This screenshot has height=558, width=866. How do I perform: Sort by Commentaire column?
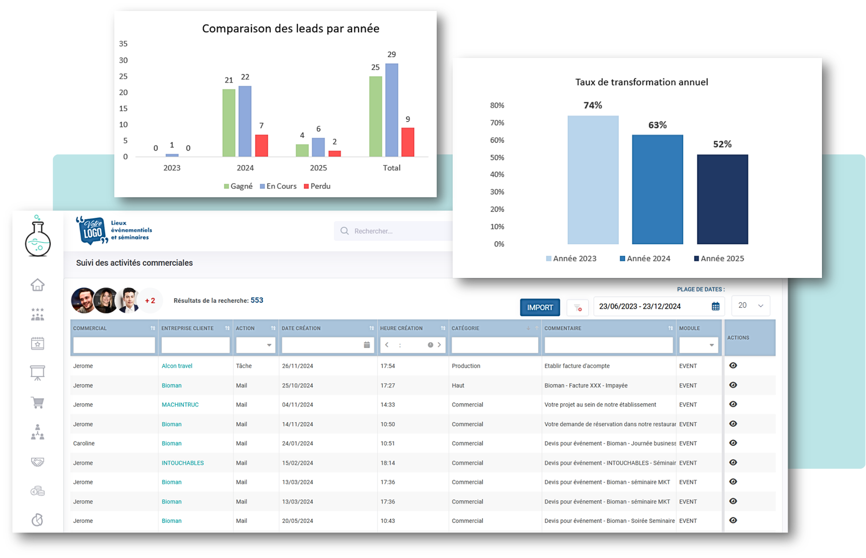click(670, 328)
